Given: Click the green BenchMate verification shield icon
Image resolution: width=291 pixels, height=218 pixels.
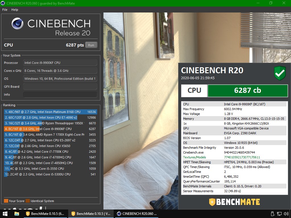Looking at the screenshot, I should [280, 73].
